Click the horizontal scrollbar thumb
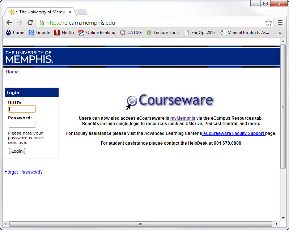 click(x=140, y=224)
